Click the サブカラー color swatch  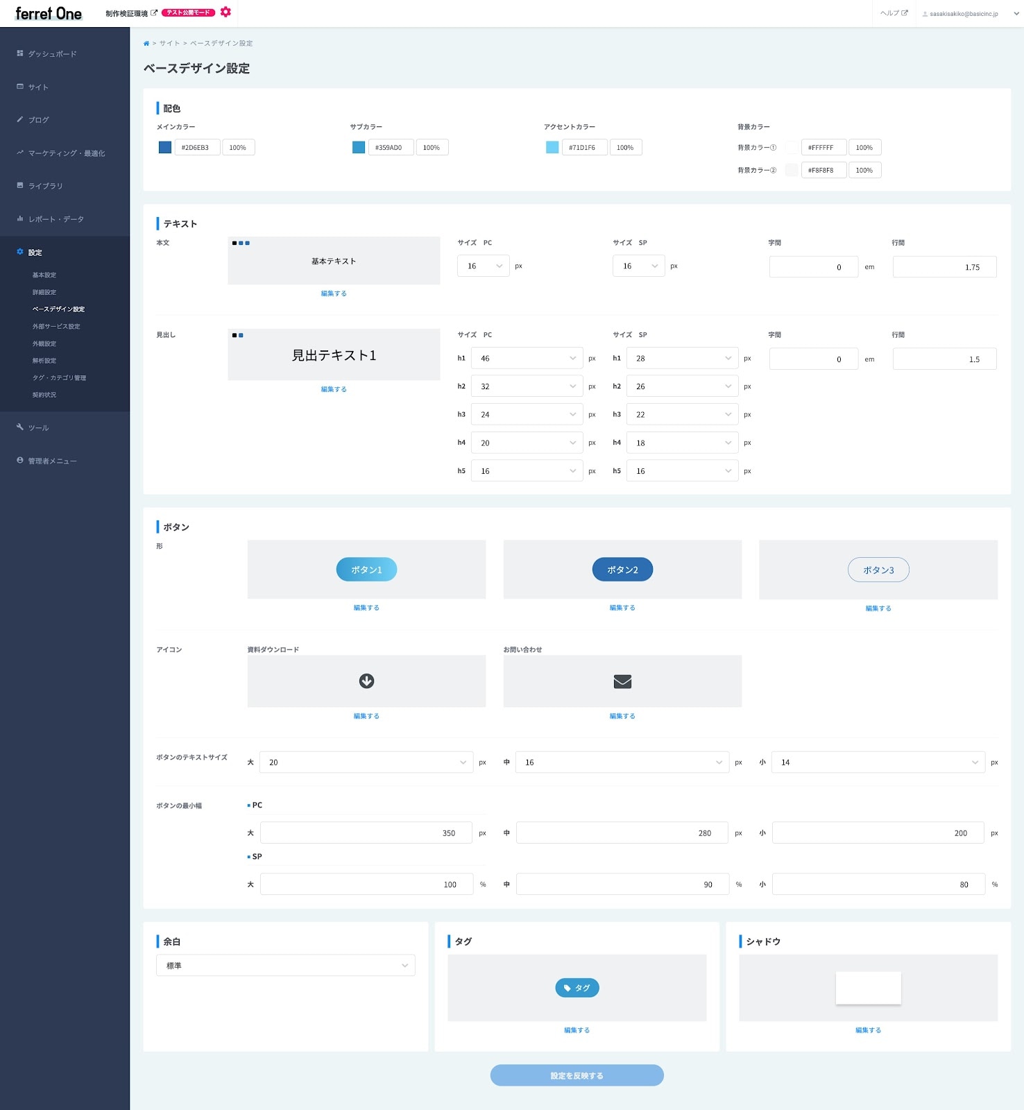tap(359, 147)
